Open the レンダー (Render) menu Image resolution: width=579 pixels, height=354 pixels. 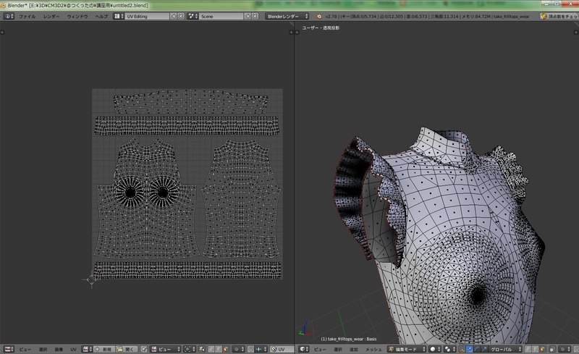(x=51, y=16)
